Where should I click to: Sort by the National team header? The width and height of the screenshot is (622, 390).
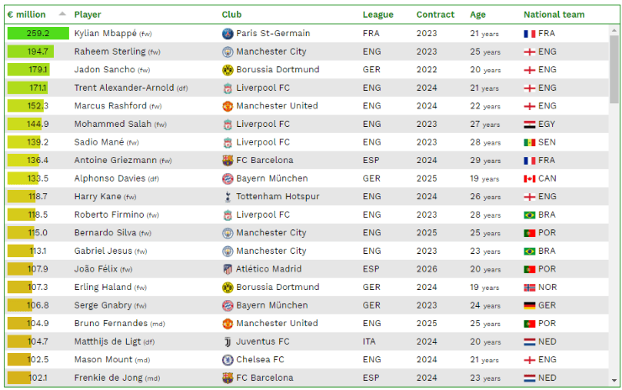pos(554,14)
